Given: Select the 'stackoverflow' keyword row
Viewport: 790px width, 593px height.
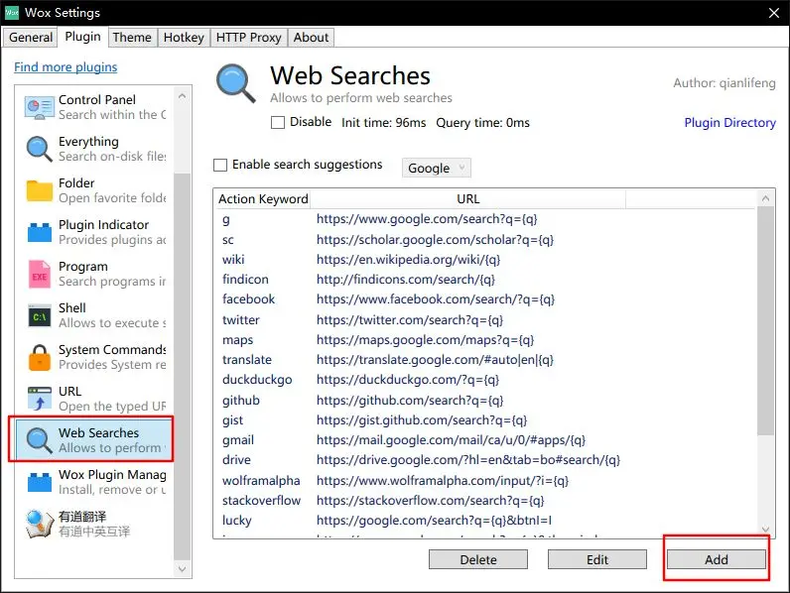Looking at the screenshot, I should (484, 501).
